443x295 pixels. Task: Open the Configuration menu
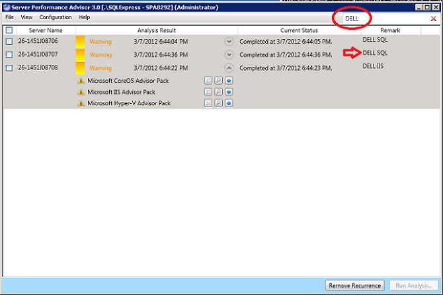[x=56, y=17]
